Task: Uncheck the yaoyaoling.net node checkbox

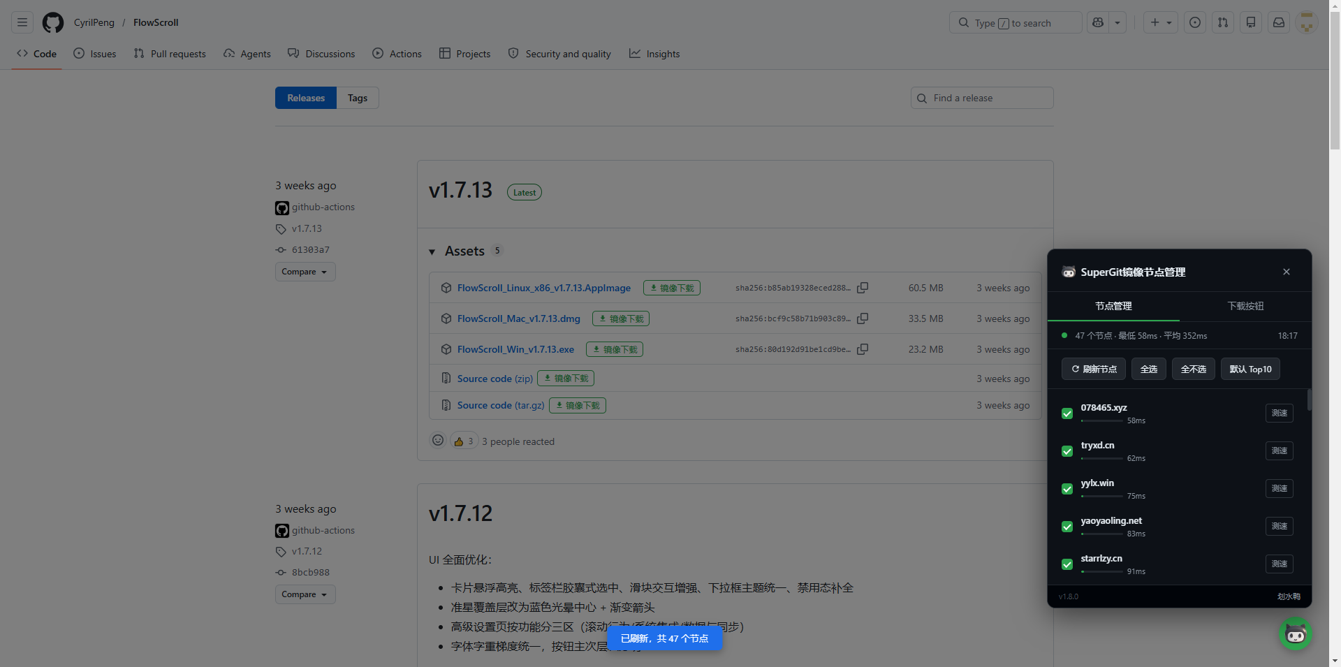Action: pos(1067,527)
